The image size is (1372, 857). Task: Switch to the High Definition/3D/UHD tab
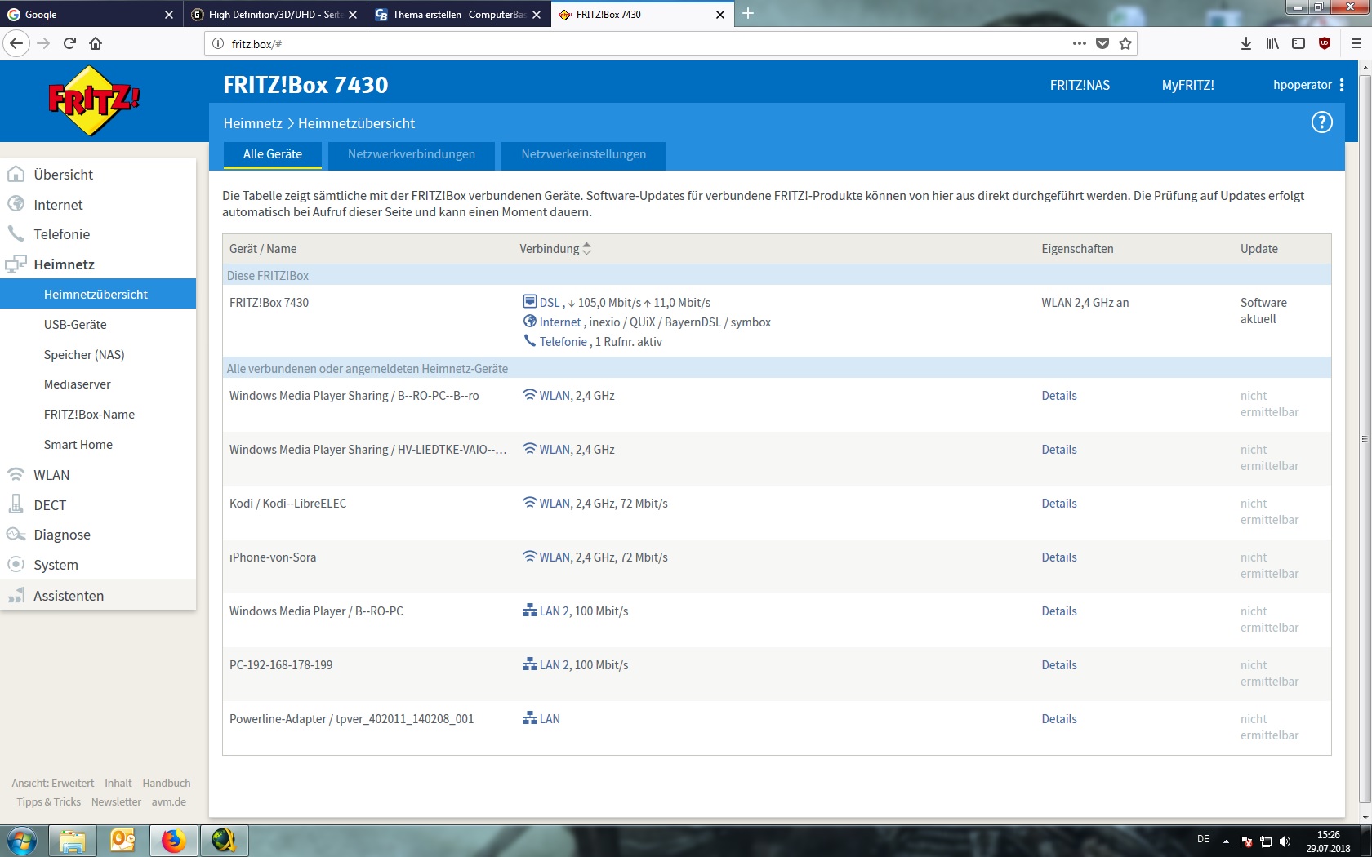(x=274, y=14)
